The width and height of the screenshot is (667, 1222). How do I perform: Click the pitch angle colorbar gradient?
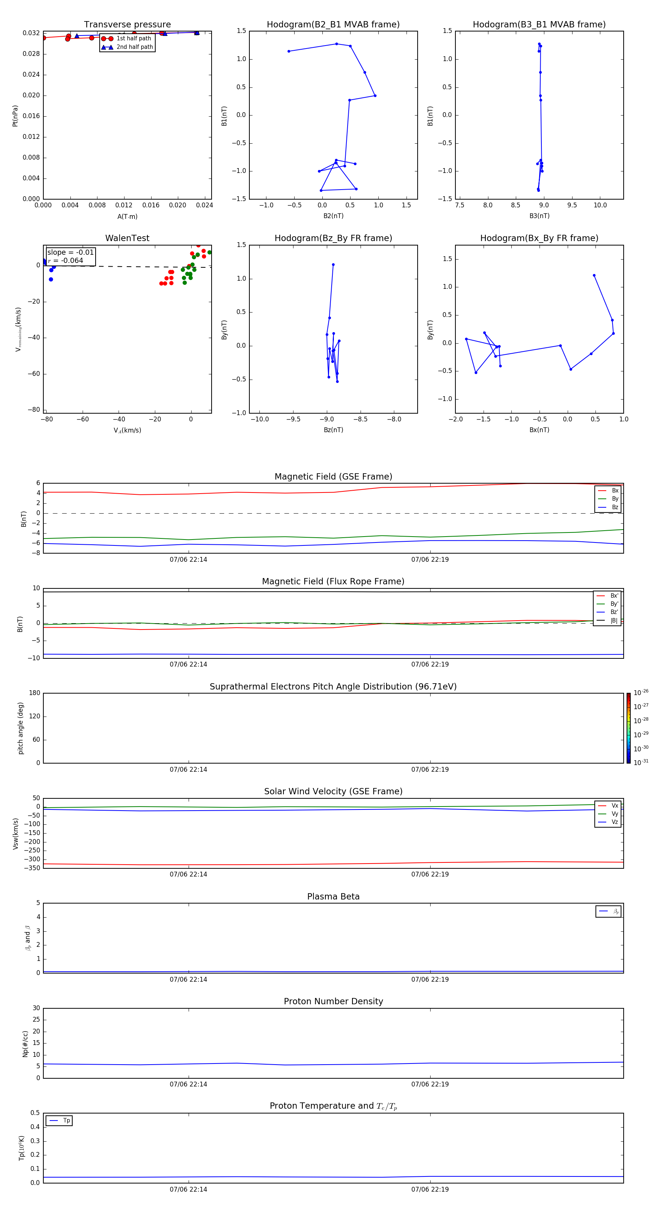pyautogui.click(x=628, y=728)
